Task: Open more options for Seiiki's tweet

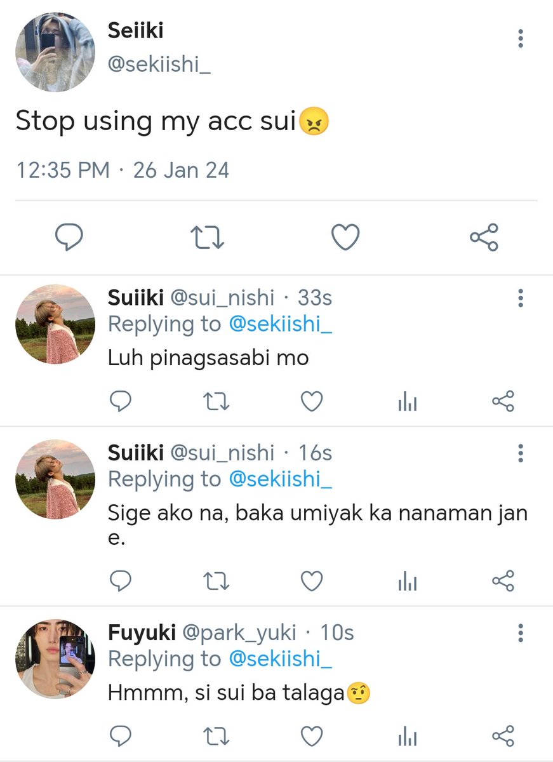Action: coord(521,38)
